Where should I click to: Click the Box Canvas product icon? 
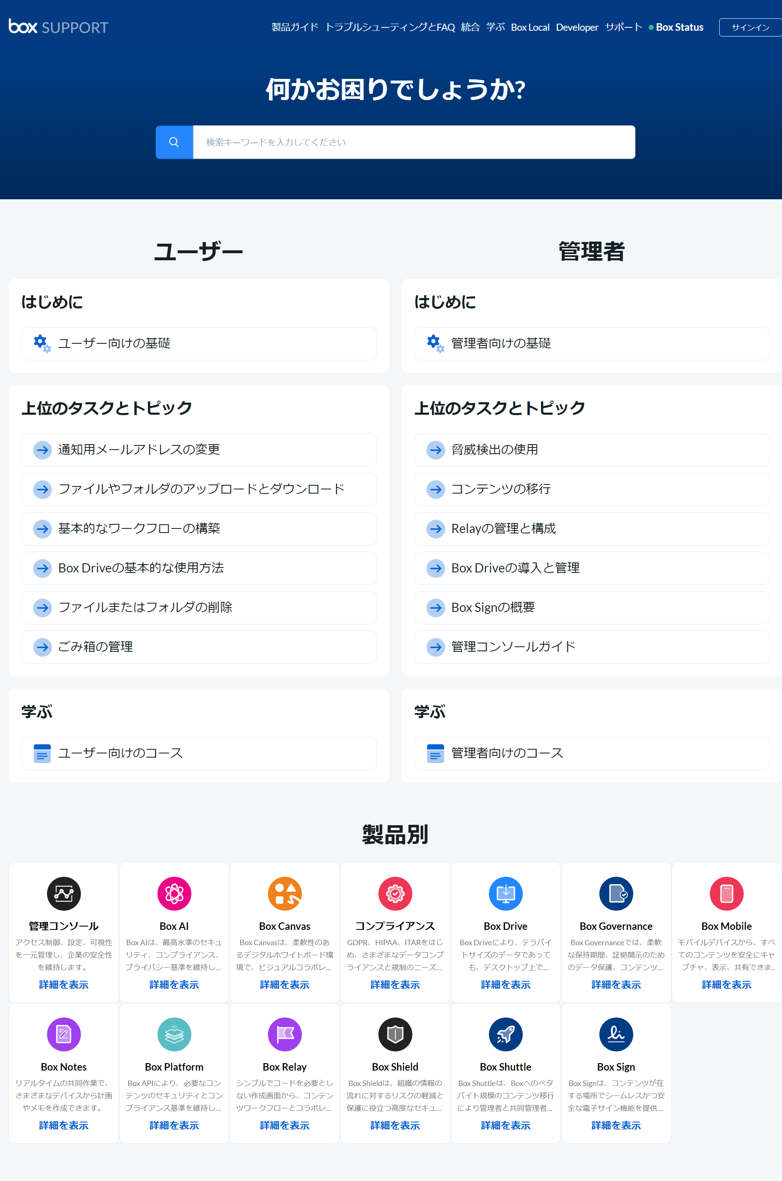coord(285,893)
